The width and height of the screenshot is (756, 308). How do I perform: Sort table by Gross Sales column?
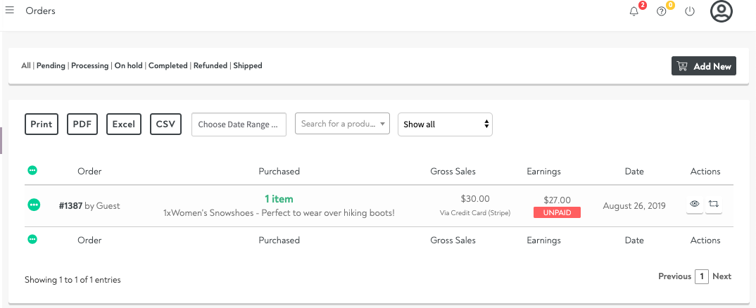(x=453, y=171)
